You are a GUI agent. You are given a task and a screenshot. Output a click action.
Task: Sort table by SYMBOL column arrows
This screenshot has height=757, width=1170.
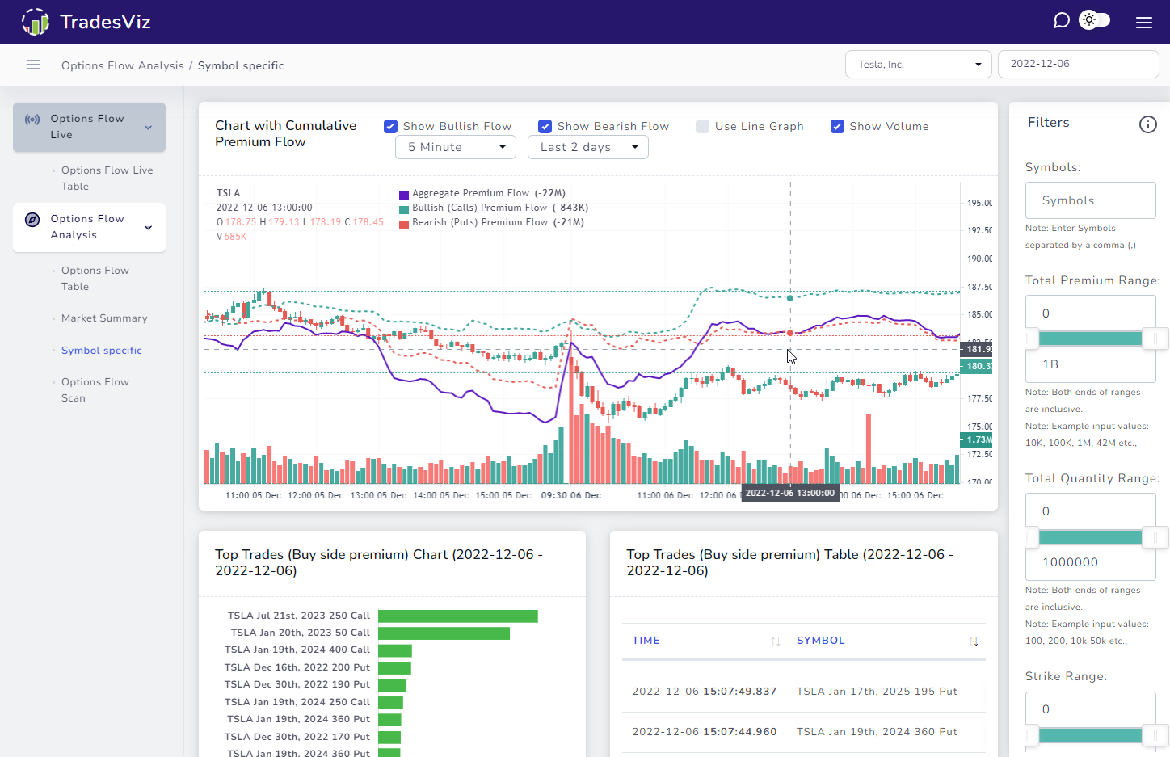974,641
